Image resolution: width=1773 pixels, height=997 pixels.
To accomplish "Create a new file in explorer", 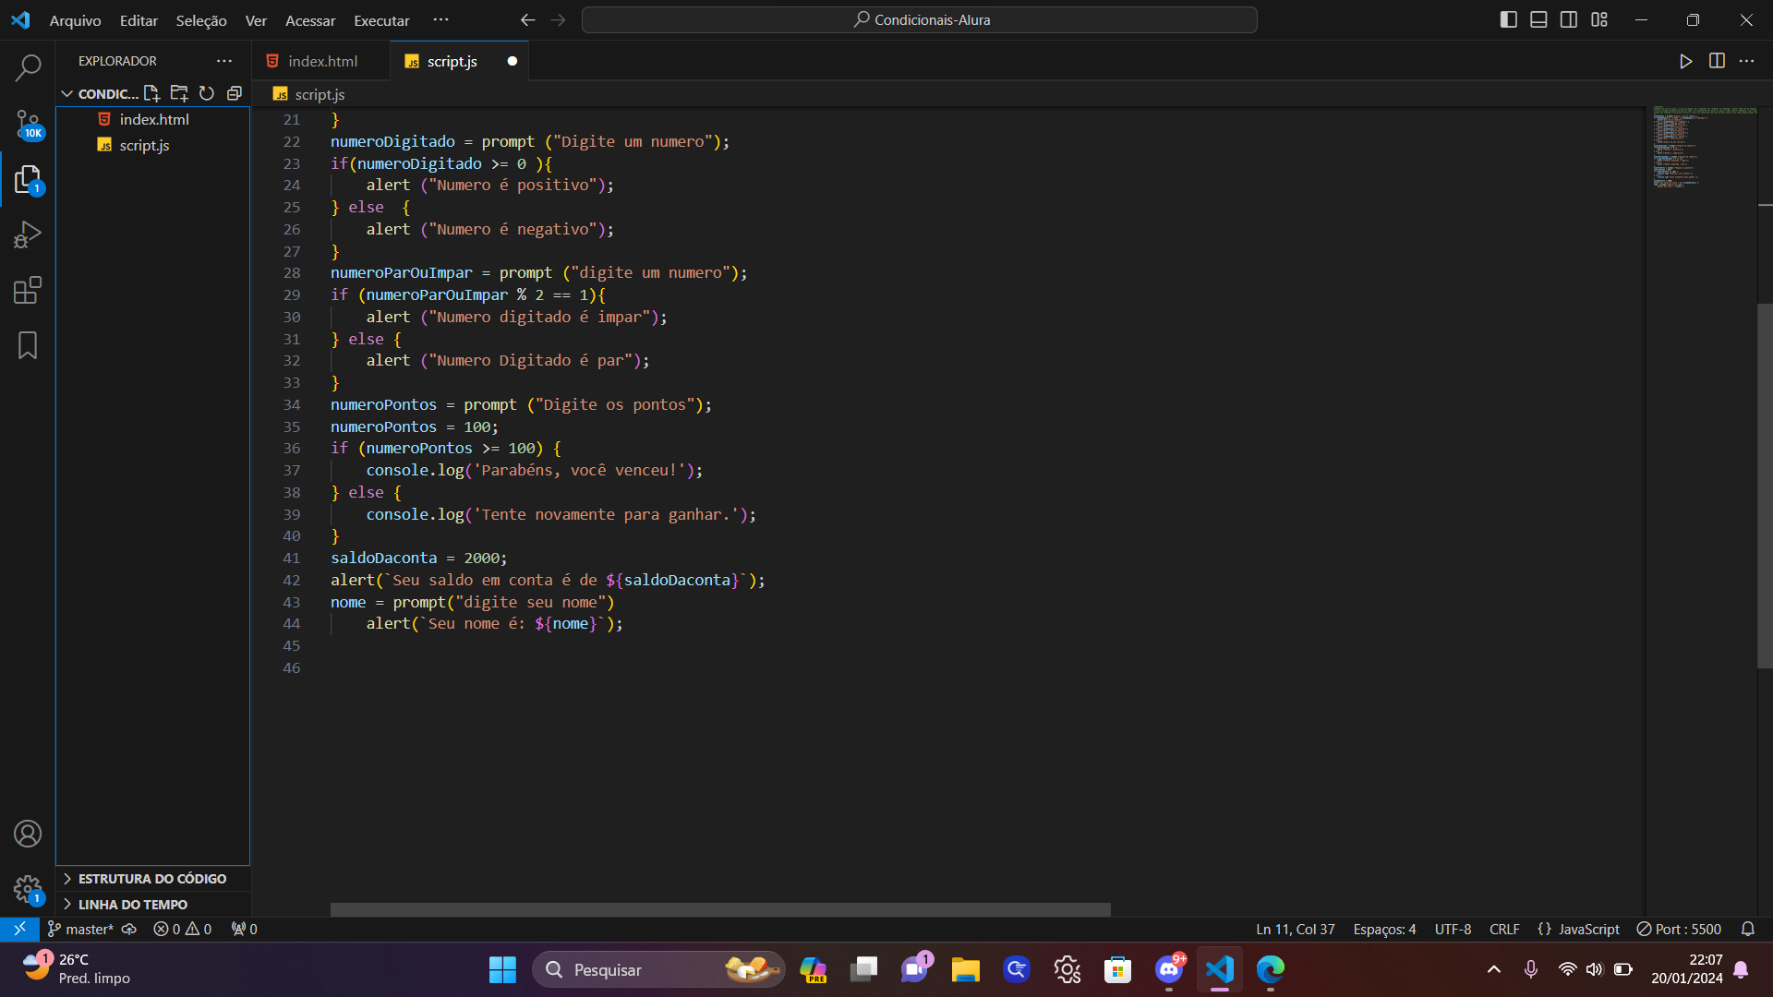I will [151, 93].
